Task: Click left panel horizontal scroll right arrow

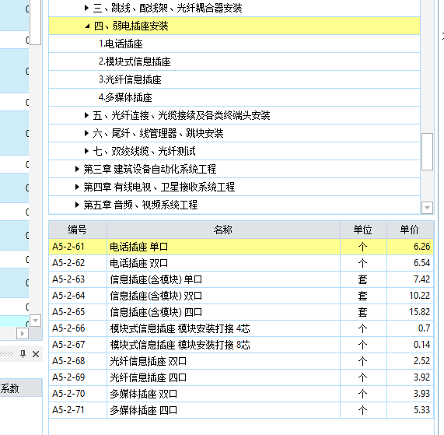Action: 23,333
